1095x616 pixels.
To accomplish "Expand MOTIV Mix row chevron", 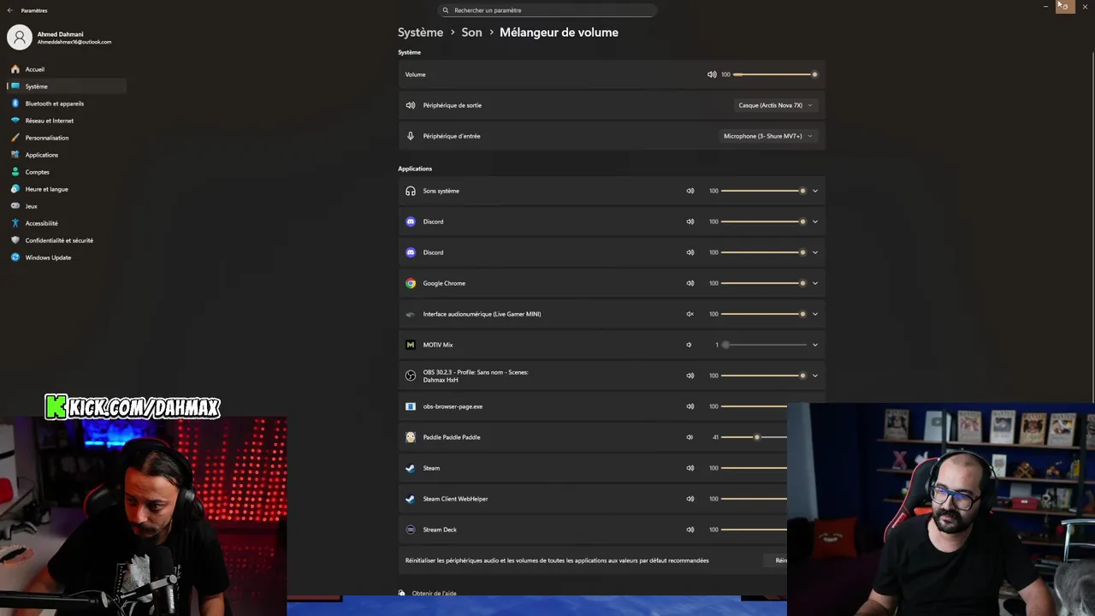I will [815, 345].
